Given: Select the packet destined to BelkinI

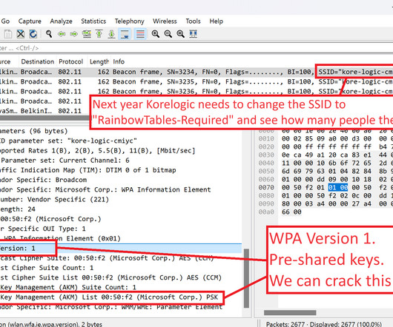Looking at the screenshot, I should pos(45,111).
